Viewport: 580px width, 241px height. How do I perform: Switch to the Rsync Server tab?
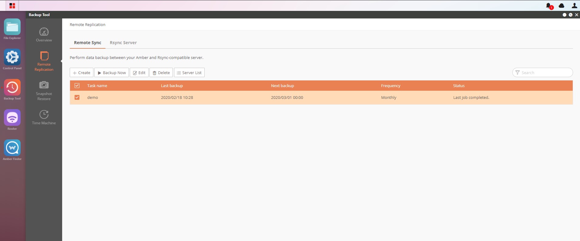tap(123, 43)
